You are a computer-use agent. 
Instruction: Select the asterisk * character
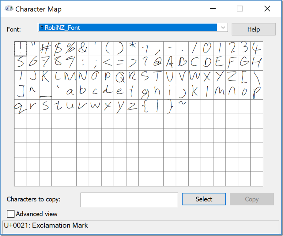[x=132, y=49]
